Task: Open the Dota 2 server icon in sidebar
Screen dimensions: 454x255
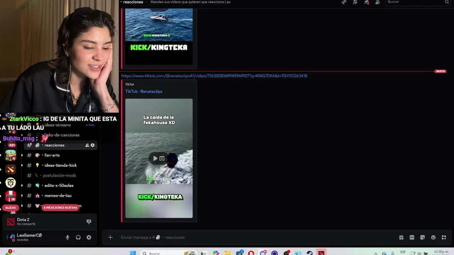Action: click(x=11, y=169)
